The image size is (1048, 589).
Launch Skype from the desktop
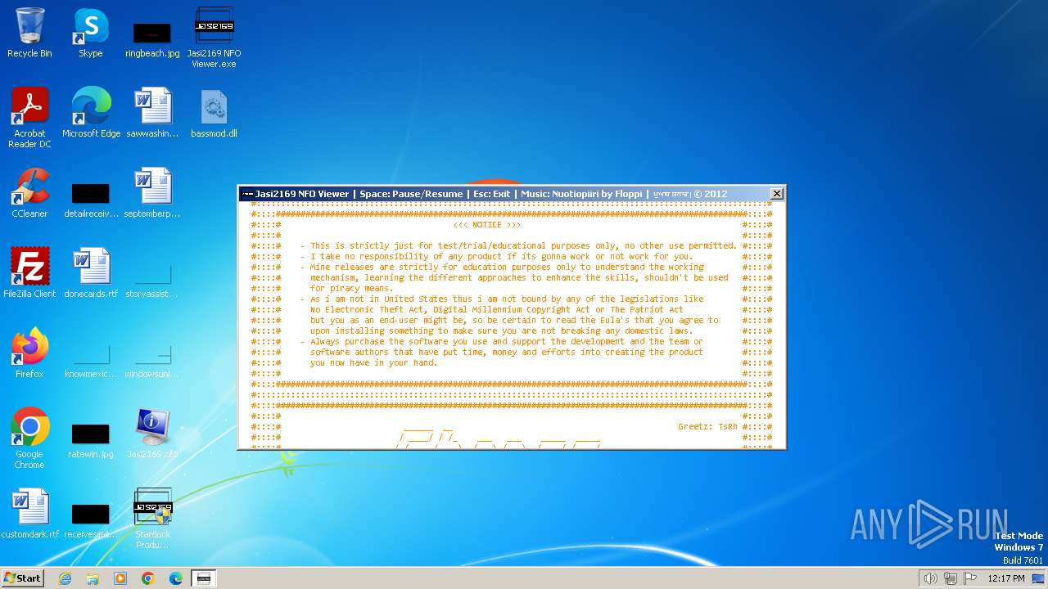91,33
